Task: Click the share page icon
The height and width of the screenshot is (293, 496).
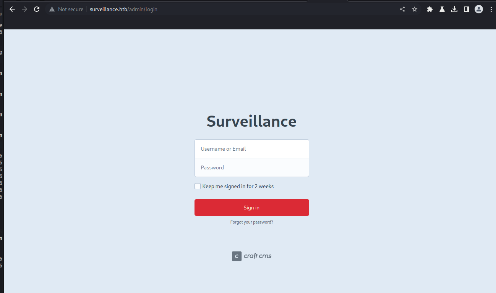Action: tap(402, 9)
